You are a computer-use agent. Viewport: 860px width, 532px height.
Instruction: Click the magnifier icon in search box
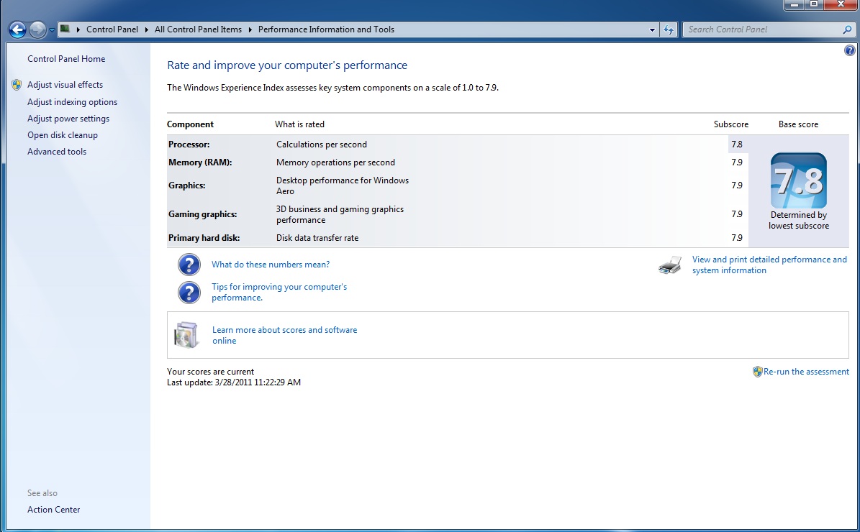[847, 29]
